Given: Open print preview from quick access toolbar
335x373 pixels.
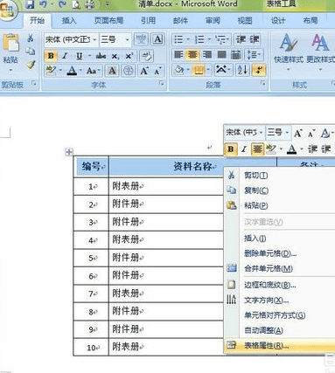Looking at the screenshot, I should pos(76,4).
